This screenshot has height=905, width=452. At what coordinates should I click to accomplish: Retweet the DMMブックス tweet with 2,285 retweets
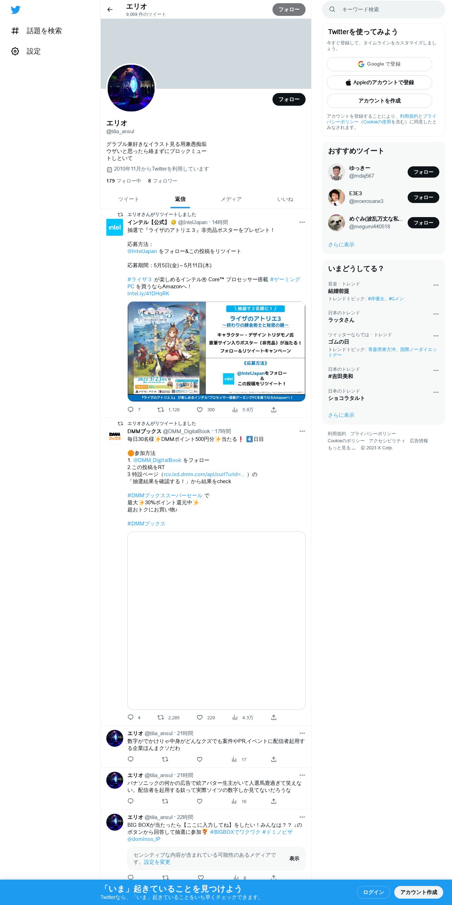[x=161, y=717]
